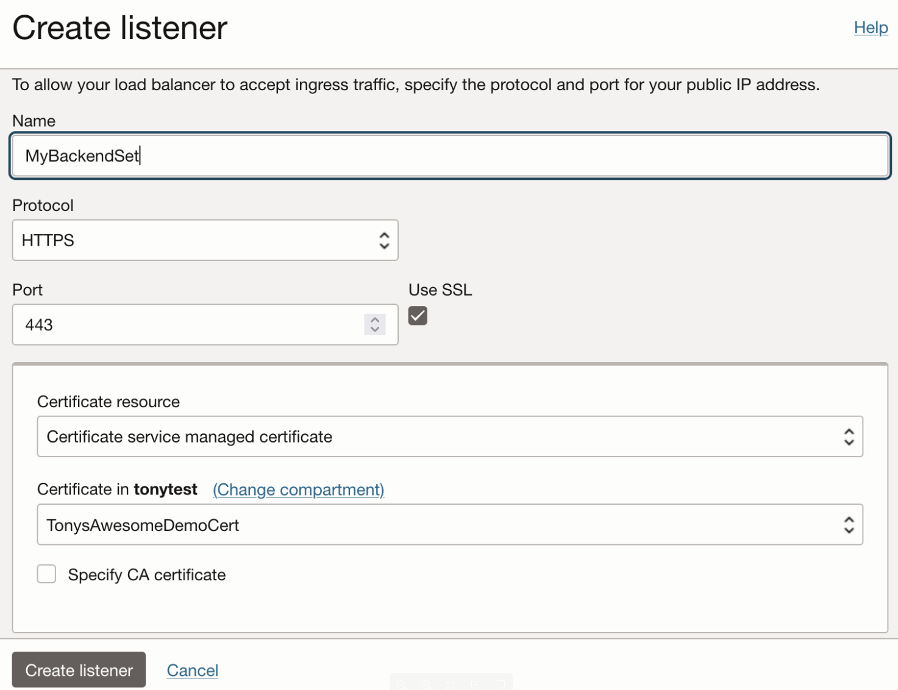The width and height of the screenshot is (898, 690).
Task: Click the zoom in magnifier icon
Action: point(426,685)
